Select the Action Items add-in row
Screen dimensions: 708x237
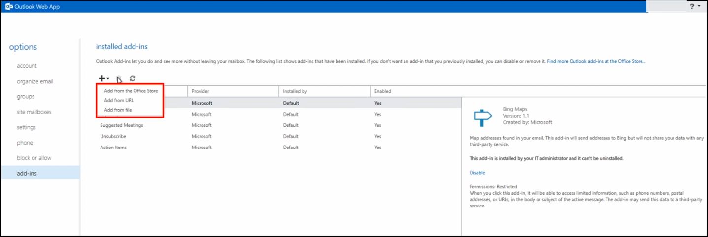pos(278,147)
